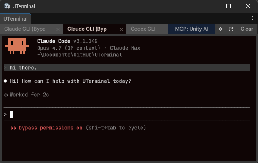258x163 pixels.
Task: Close the UTerminal window
Action: [248, 6]
